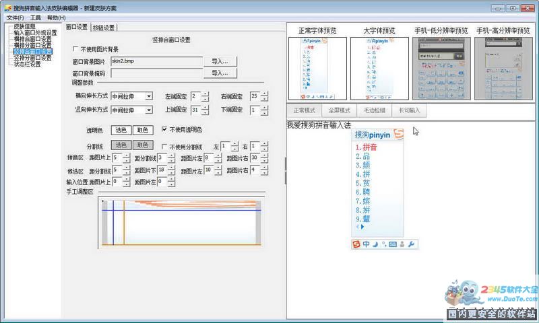Open 手机-高分辨率预览 thumbnail

(503, 69)
